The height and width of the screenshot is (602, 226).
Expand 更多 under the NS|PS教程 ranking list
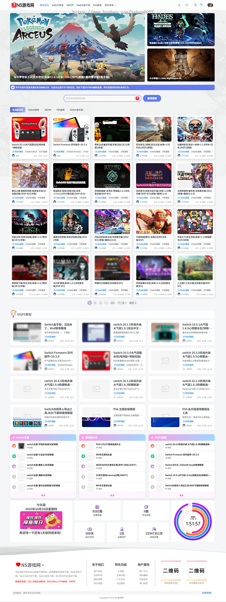(x=181, y=496)
